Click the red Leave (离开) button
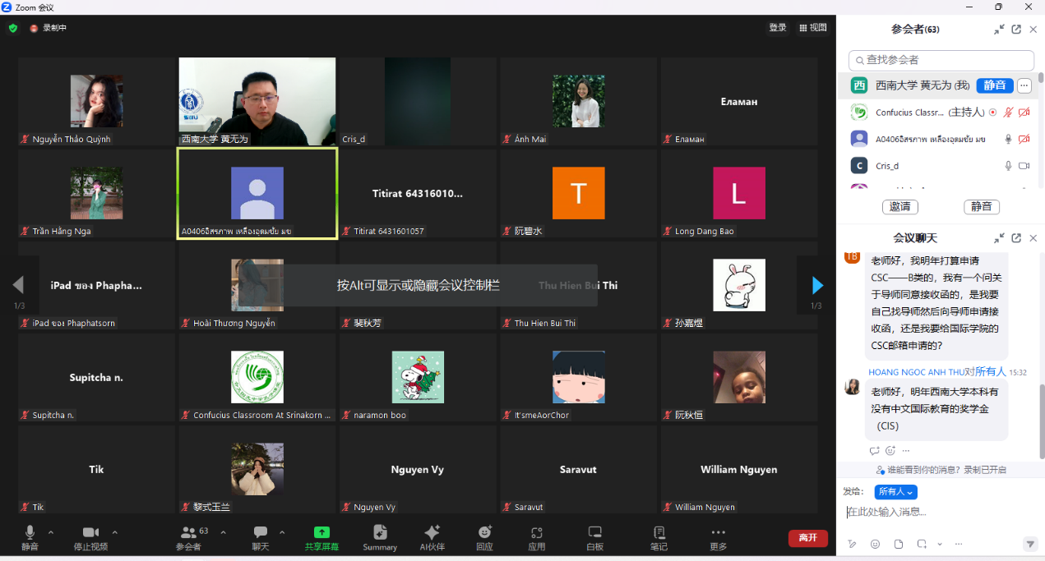Screen dimensions: 1045x561 807,537
